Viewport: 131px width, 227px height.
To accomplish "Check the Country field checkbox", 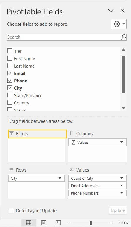I will click(10, 102).
